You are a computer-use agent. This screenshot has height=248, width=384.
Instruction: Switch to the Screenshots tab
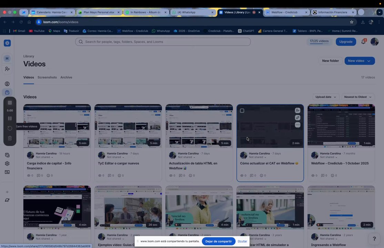coord(47,77)
